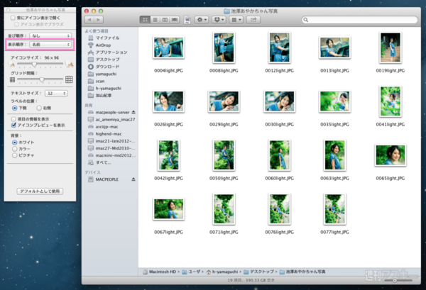The width and height of the screenshot is (426, 290).
Task: Select thumbnail 0004light.JPG
Action: tap(169, 48)
